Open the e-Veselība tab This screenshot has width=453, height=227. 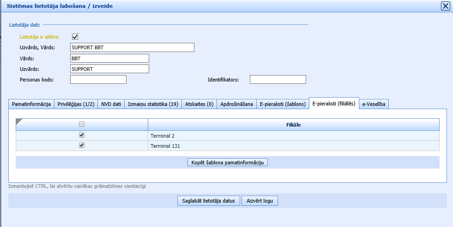click(x=374, y=105)
